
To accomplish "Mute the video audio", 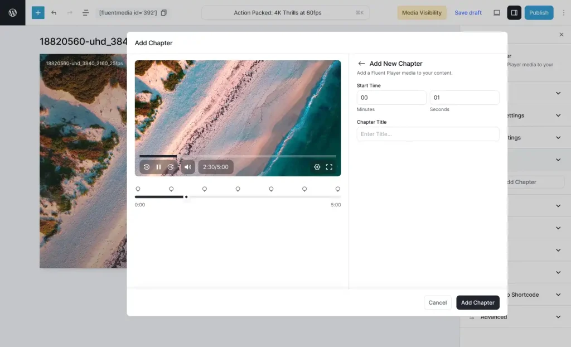I will pyautogui.click(x=187, y=167).
